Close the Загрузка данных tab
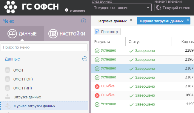Screen dimensions: 194x113 coord(131,20)
